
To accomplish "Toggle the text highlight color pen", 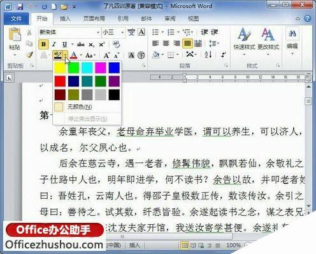I will [x=57, y=55].
